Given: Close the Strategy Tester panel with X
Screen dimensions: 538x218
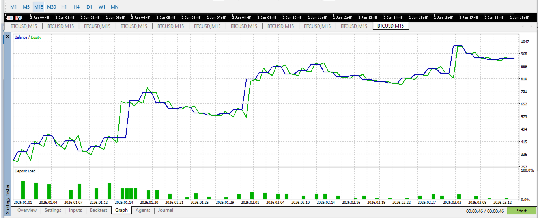Looking at the screenshot, I should pyautogui.click(x=7, y=37).
